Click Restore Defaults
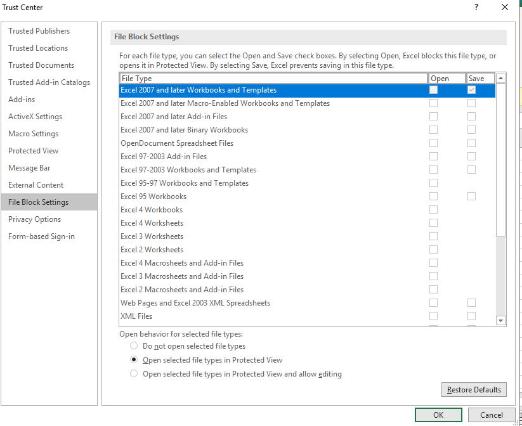The height and width of the screenshot is (426, 522). point(474,389)
